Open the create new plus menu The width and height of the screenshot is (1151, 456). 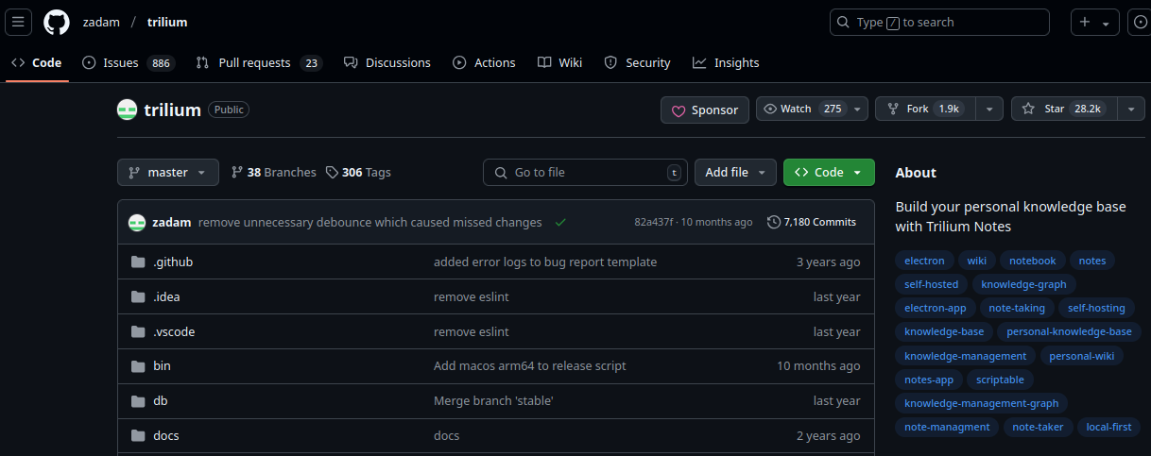click(1094, 22)
